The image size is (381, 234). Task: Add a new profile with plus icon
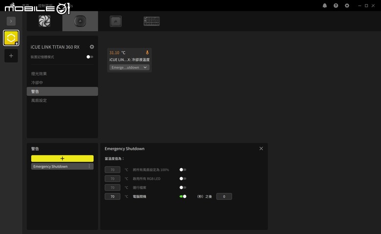point(11,56)
